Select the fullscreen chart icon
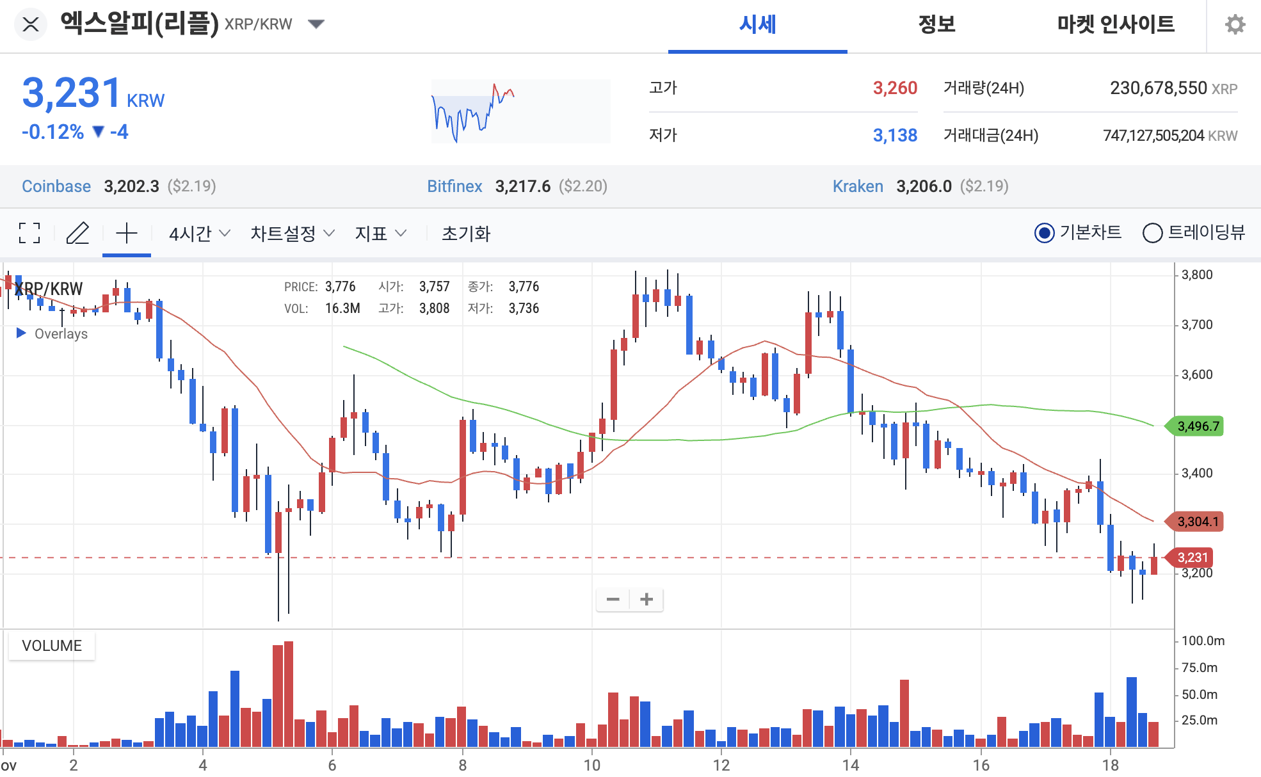Viewport: 1261px width, 777px height. tap(28, 234)
